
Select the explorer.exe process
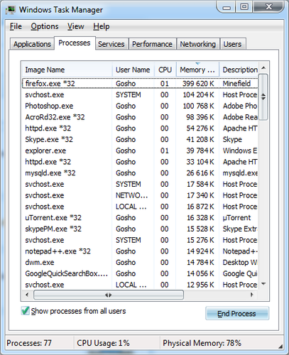[140, 151]
